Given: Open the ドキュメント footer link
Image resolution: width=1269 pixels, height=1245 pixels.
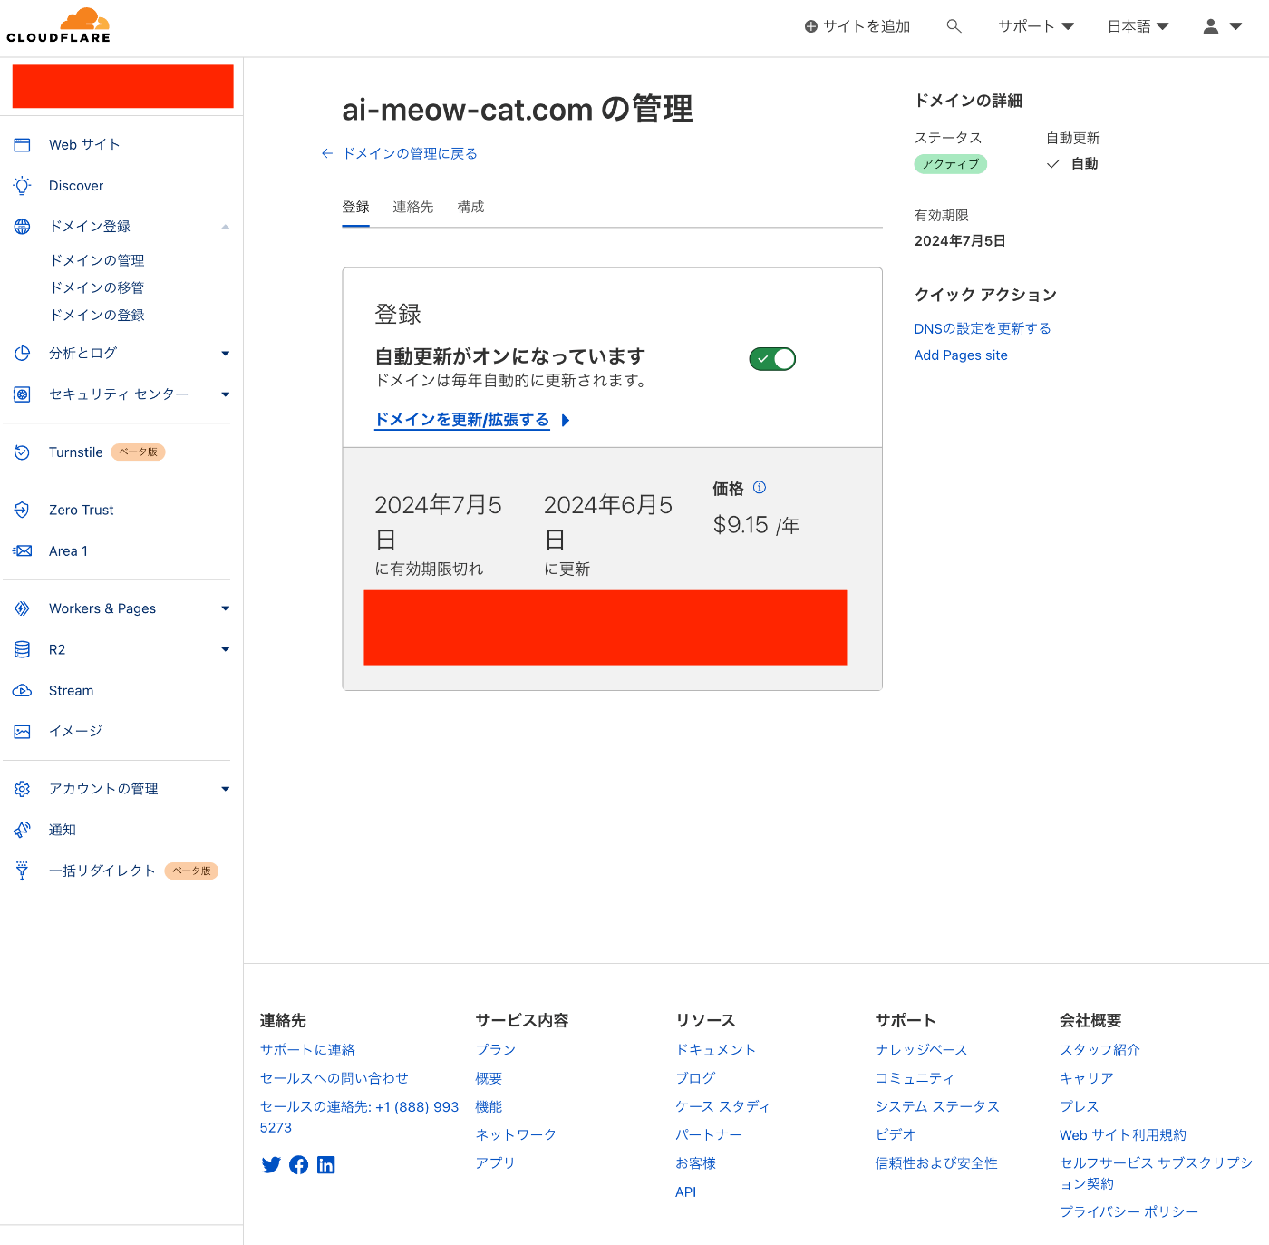Looking at the screenshot, I should (x=715, y=1050).
